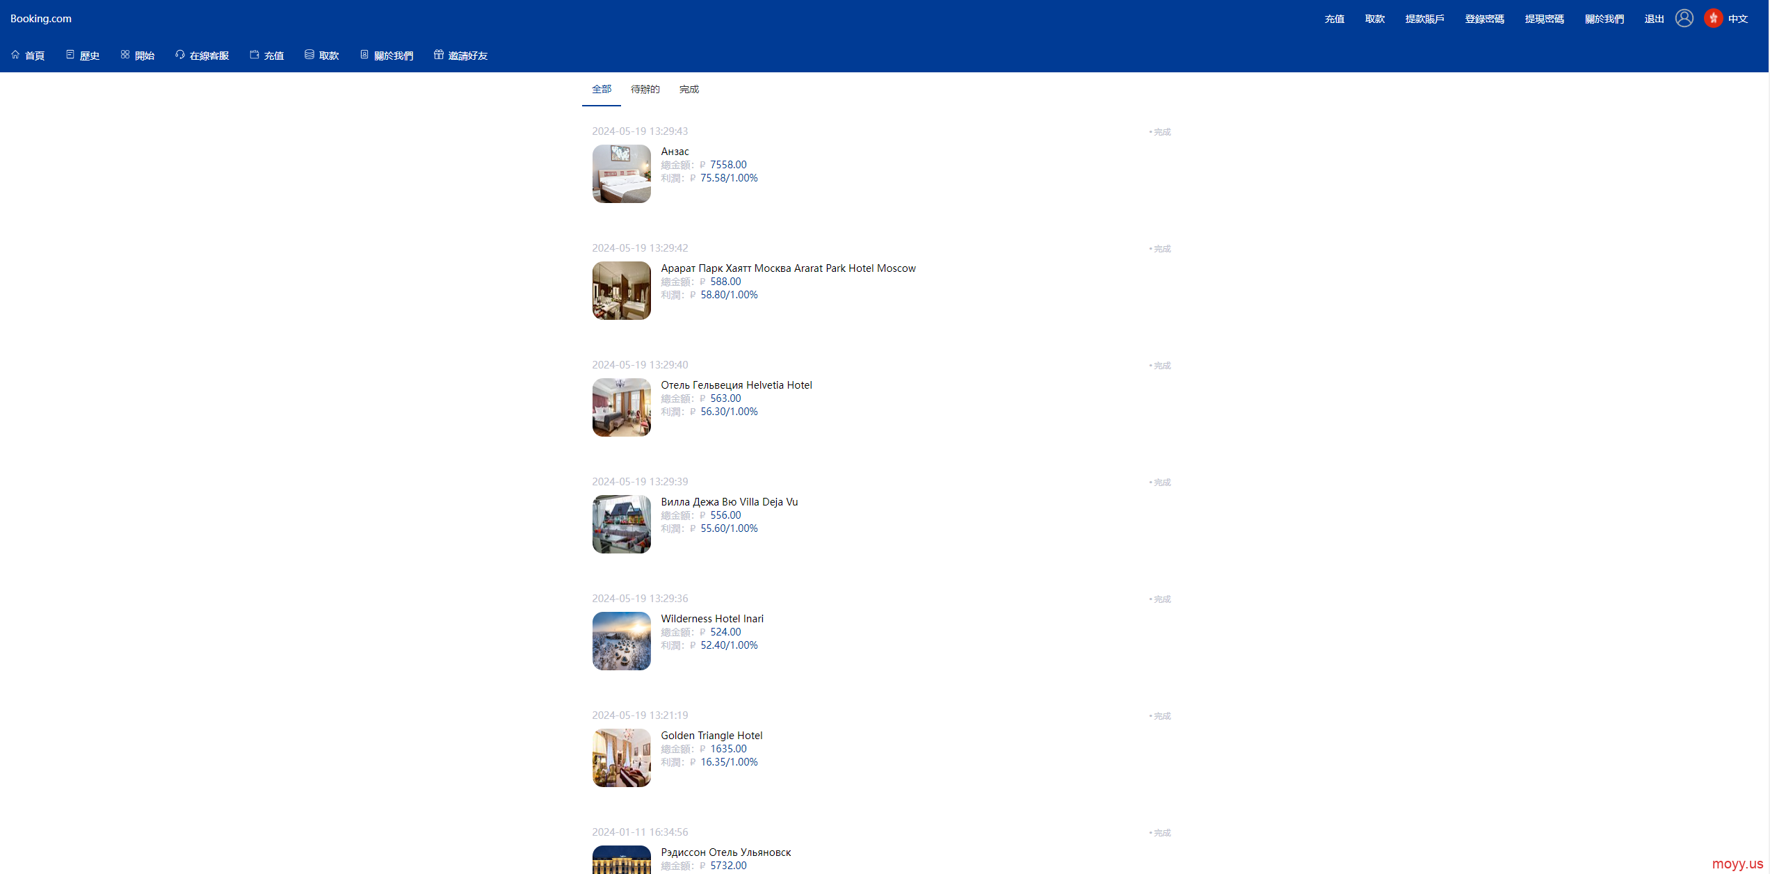Click 中文 language selector label
This screenshot has width=1770, height=874.
pyautogui.click(x=1738, y=19)
